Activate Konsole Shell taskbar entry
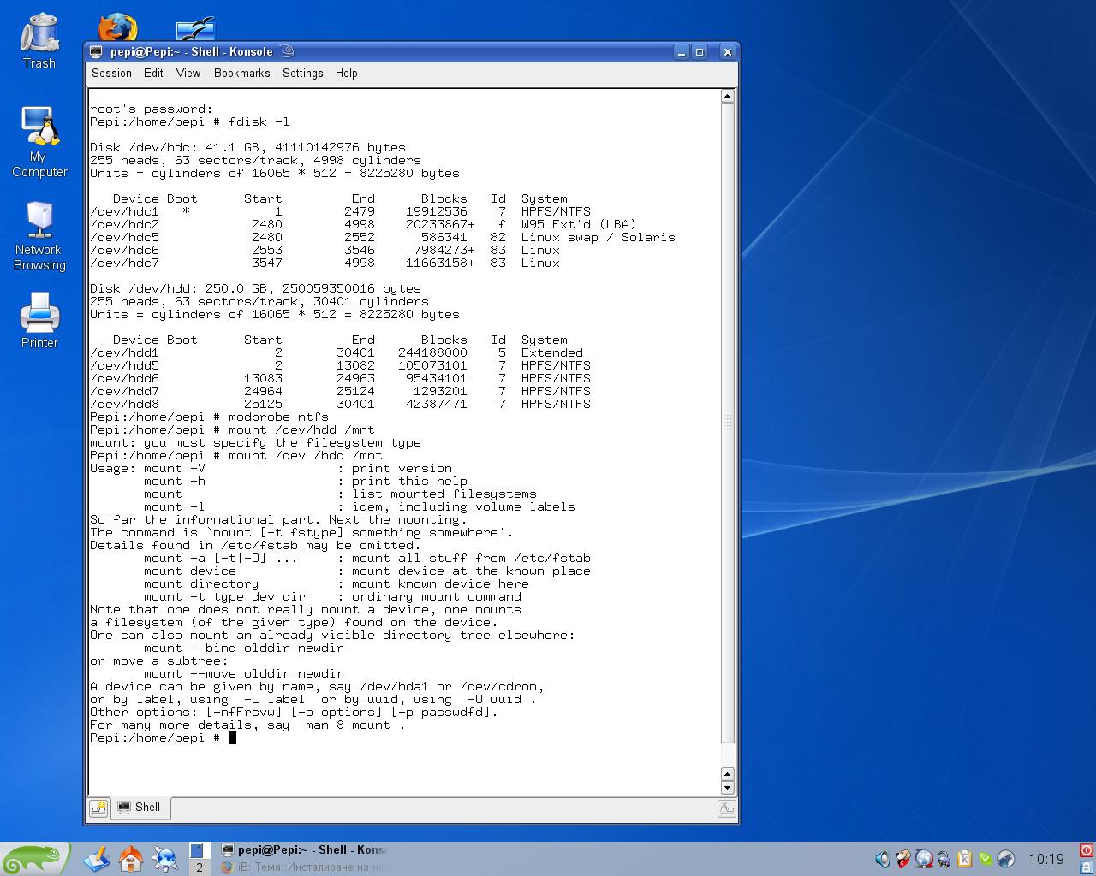This screenshot has height=876, width=1096. coord(304,850)
